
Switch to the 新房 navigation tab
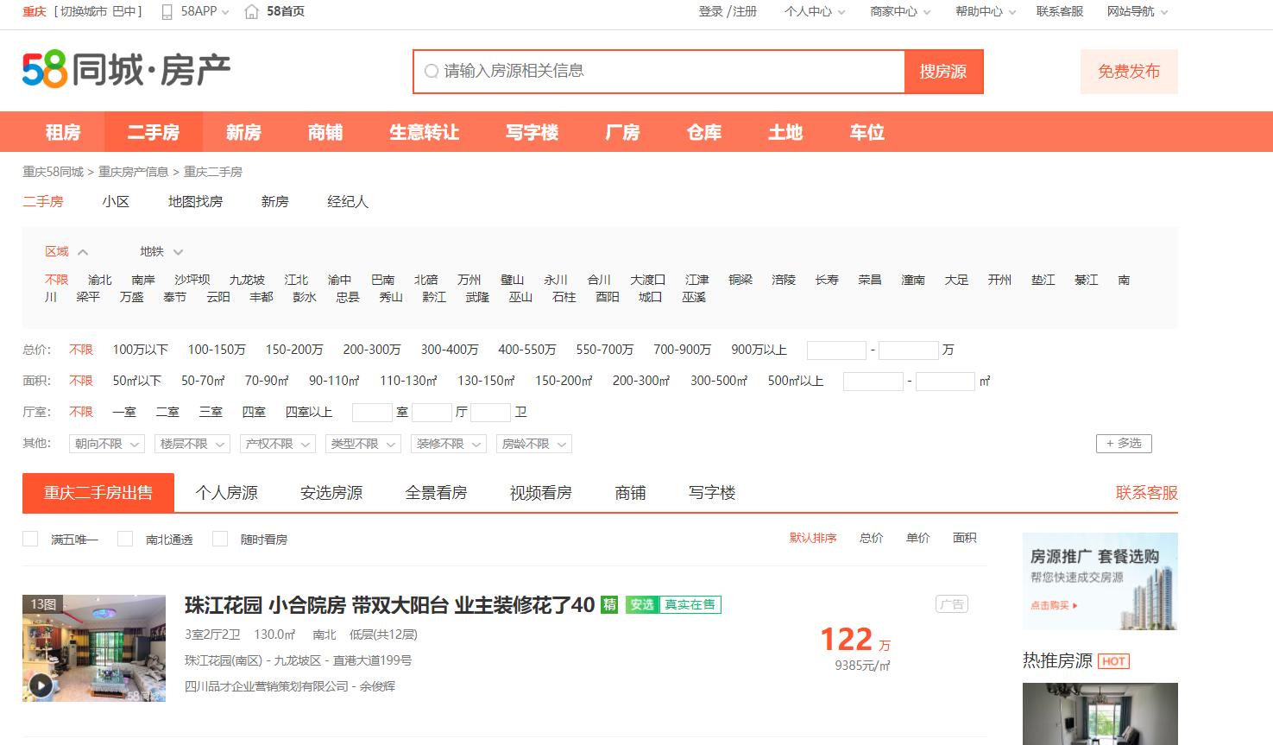click(243, 131)
